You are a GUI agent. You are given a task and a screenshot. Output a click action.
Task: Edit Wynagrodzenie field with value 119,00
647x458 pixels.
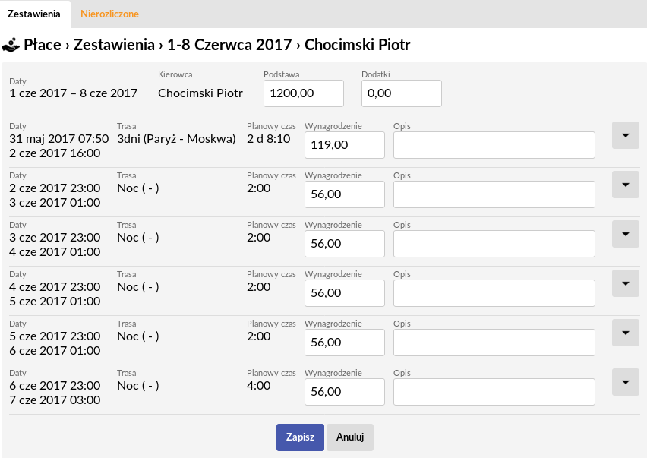[345, 145]
